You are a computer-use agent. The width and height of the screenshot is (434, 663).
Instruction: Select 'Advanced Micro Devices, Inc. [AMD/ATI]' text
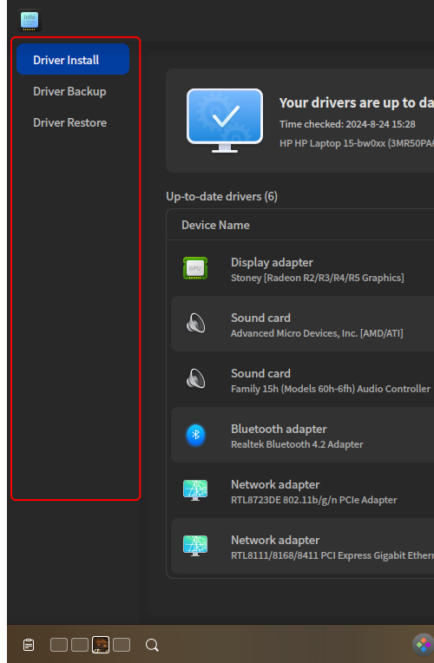[317, 333]
